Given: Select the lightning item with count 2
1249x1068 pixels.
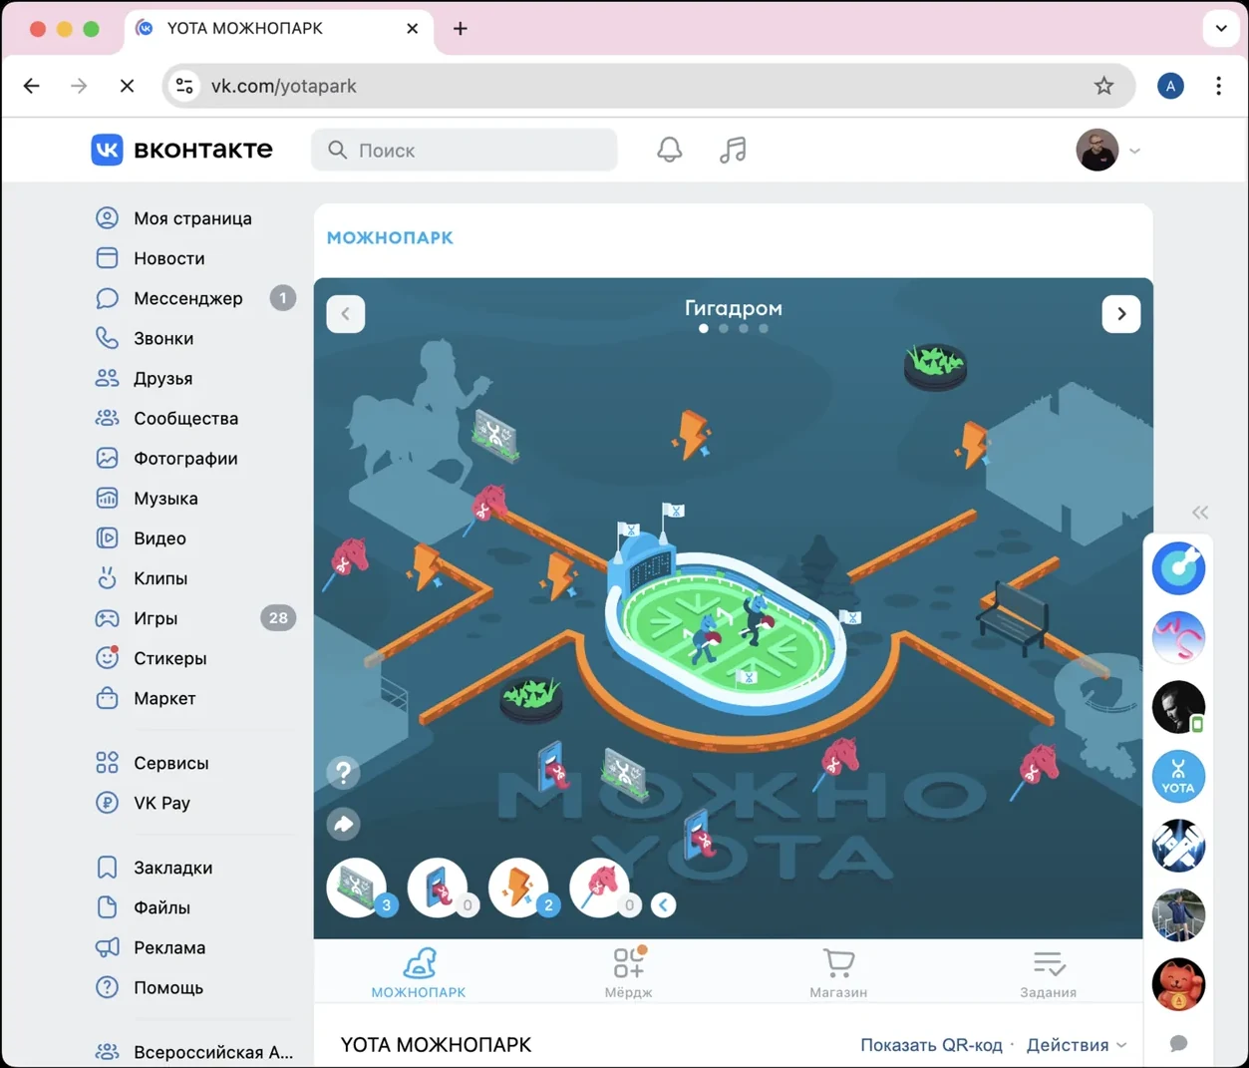Looking at the screenshot, I should point(520,887).
